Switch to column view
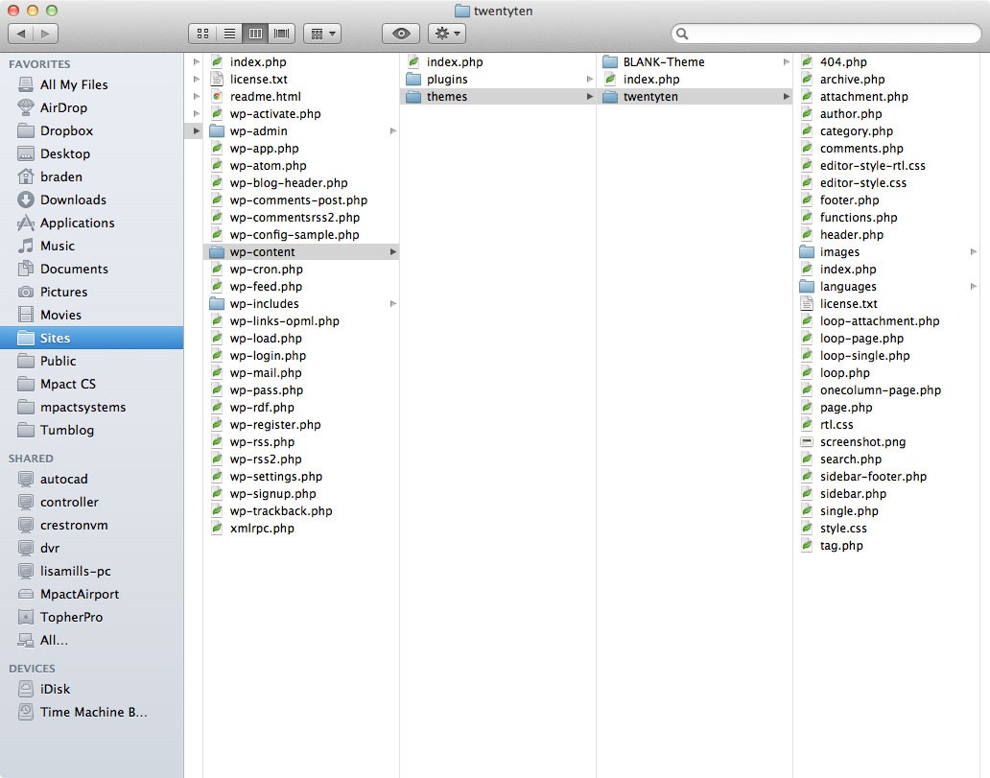 pos(256,34)
